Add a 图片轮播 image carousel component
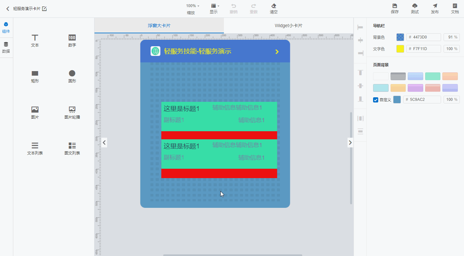Viewport: 464px width, 256px height. [72, 113]
